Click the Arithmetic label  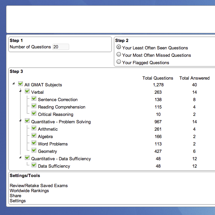coord(48,129)
